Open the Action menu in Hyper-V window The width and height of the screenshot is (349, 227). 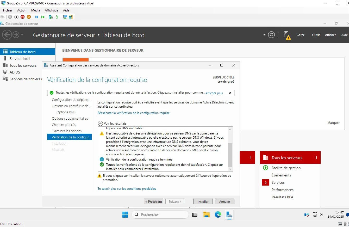coord(22,10)
